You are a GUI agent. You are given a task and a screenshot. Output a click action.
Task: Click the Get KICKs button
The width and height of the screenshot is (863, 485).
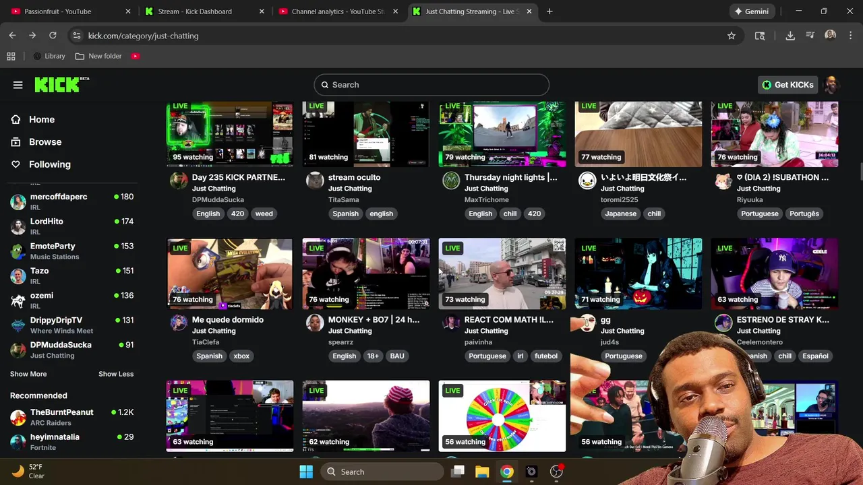(x=787, y=85)
